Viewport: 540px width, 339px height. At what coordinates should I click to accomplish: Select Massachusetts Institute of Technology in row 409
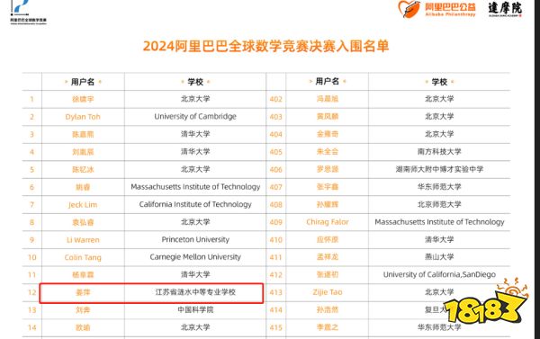(x=439, y=222)
